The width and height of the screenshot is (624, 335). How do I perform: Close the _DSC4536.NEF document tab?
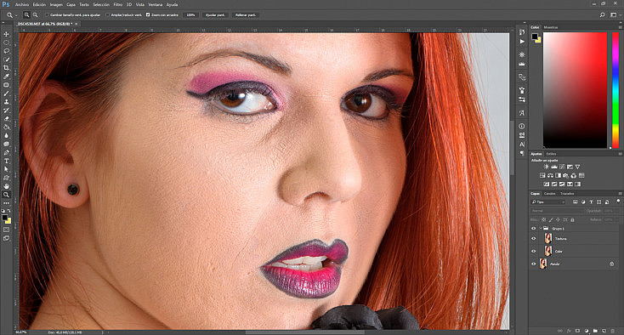coord(77,24)
